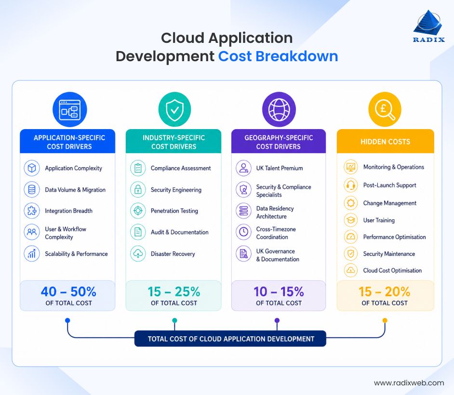Click the gear icon beside Change Management

coord(351,203)
